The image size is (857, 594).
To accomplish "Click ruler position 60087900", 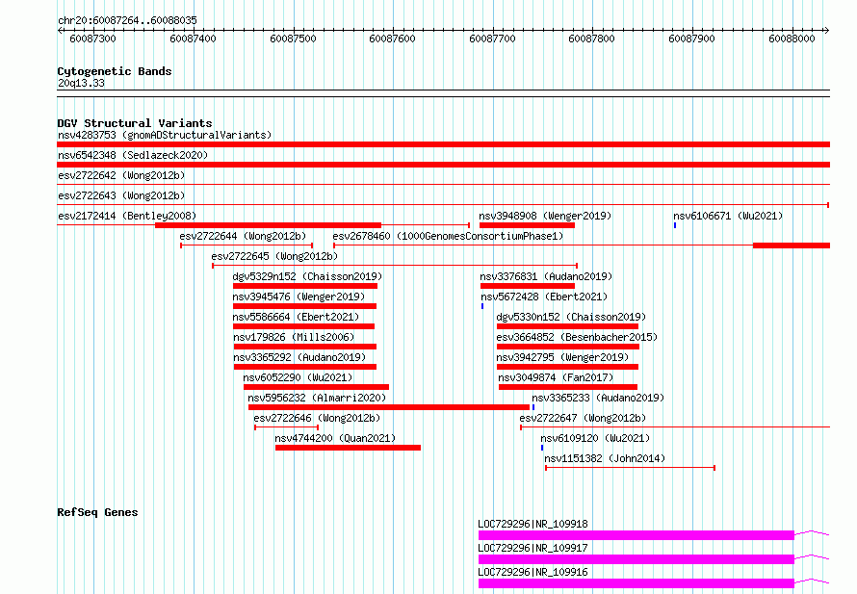I will pos(691,39).
